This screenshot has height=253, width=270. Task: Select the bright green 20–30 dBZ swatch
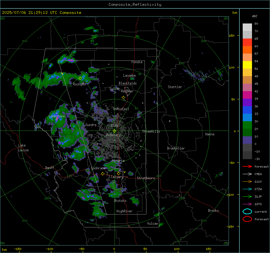247,125
